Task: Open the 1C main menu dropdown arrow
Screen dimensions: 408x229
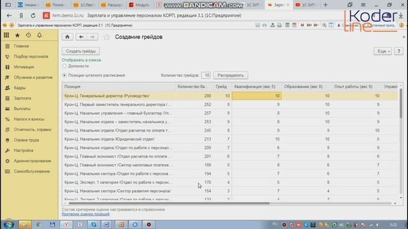Action: pos(11,25)
